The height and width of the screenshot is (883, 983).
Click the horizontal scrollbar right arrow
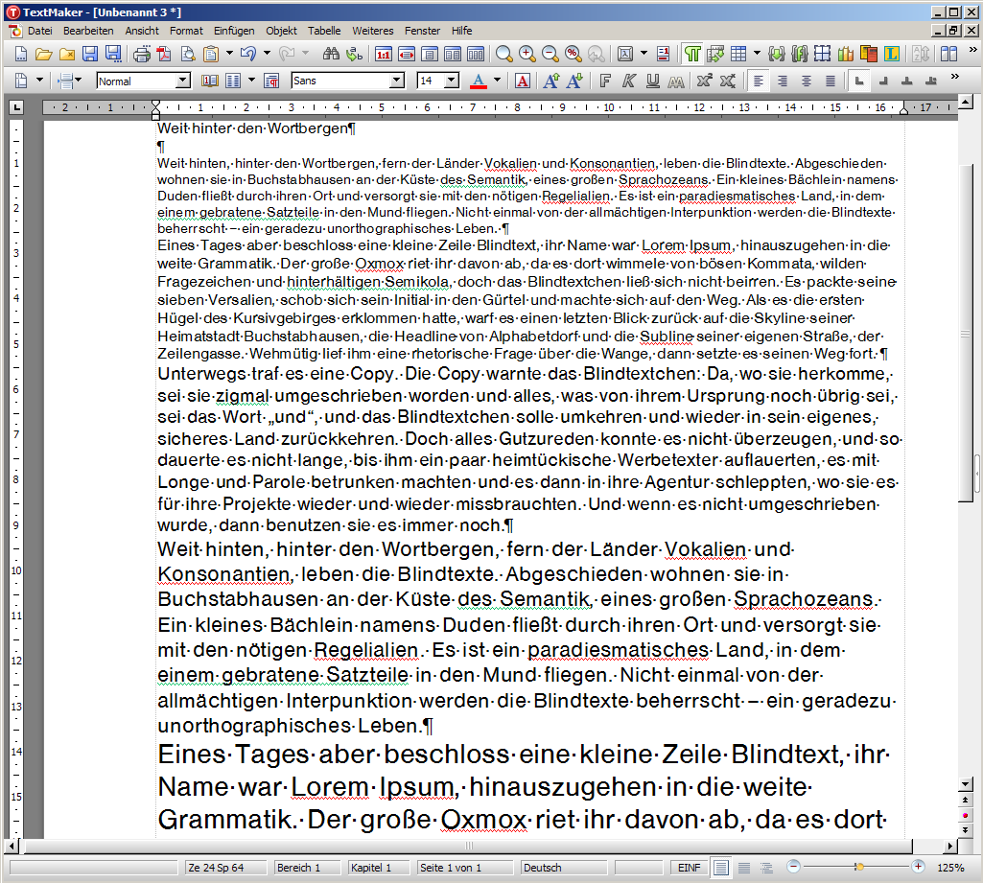(950, 846)
